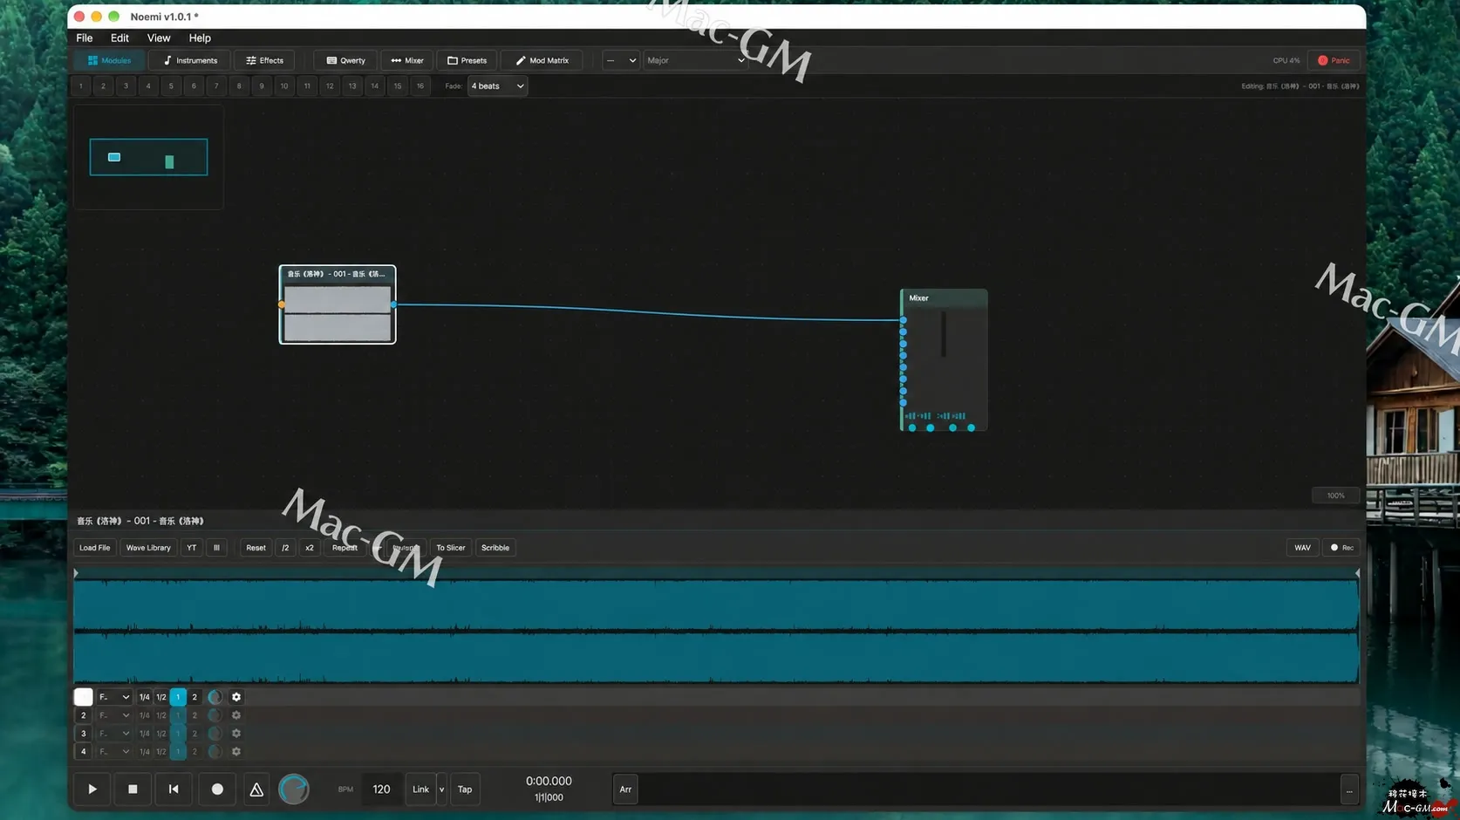Expand the Link options arrow
This screenshot has height=820, width=1460.
(x=442, y=789)
